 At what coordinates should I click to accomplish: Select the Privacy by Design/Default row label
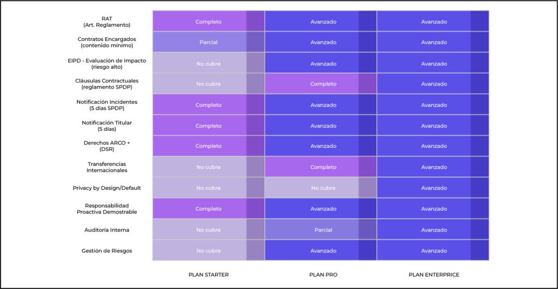(107, 188)
